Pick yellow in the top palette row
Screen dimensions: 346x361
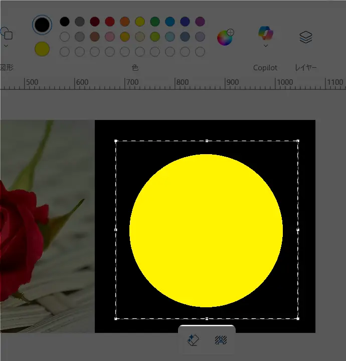(140, 22)
